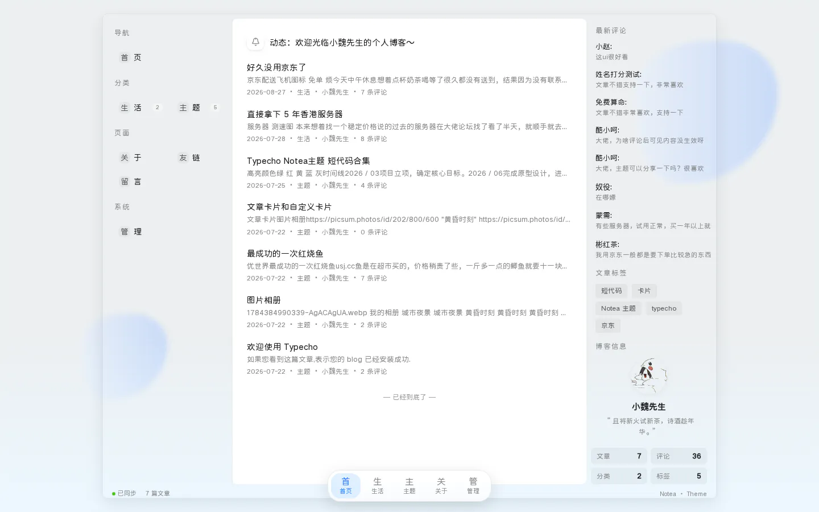The height and width of the screenshot is (512, 819).
Task: Open the 首页 tab in bottom dock
Action: point(346,486)
